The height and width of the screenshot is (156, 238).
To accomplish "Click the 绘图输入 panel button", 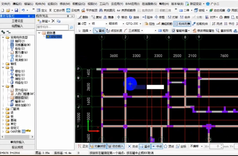I will pos(17,26).
